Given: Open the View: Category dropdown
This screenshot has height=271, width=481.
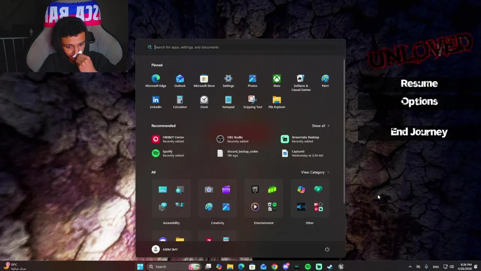Looking at the screenshot, I should tap(315, 172).
